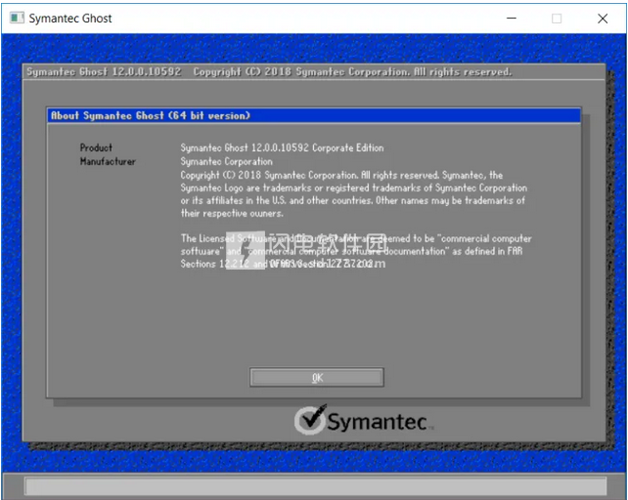Close the Symantec Ghost window

(603, 19)
